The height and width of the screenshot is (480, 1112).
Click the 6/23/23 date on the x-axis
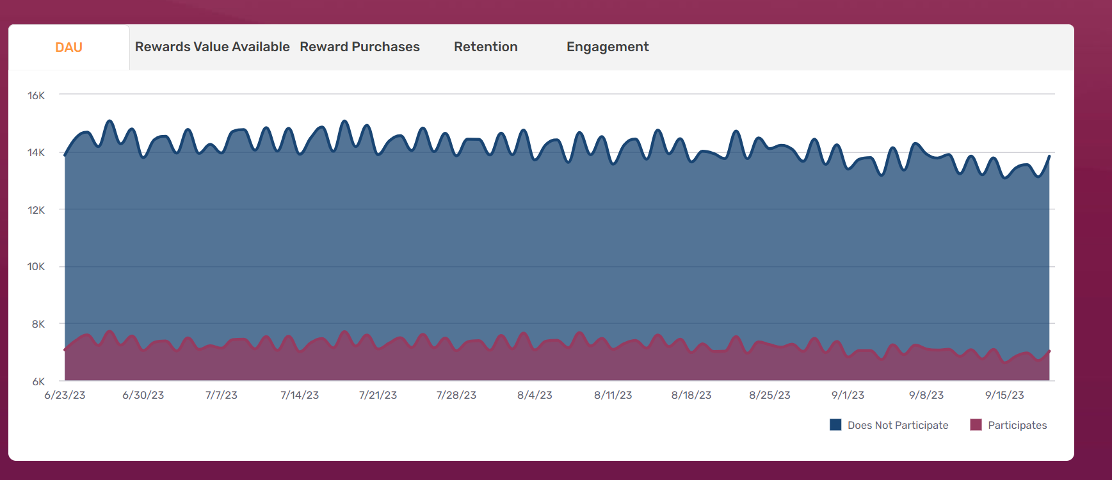click(65, 395)
